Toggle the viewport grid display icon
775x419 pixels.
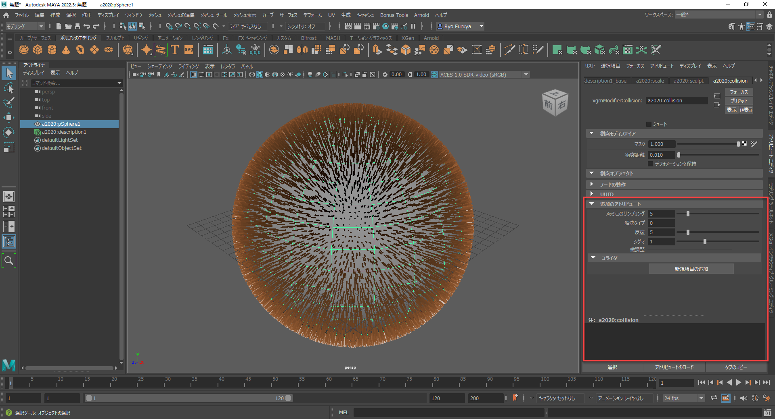(194, 75)
